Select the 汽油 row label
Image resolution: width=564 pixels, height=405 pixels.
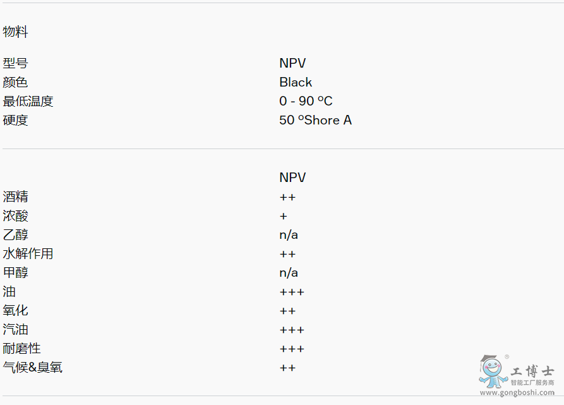pos(15,330)
